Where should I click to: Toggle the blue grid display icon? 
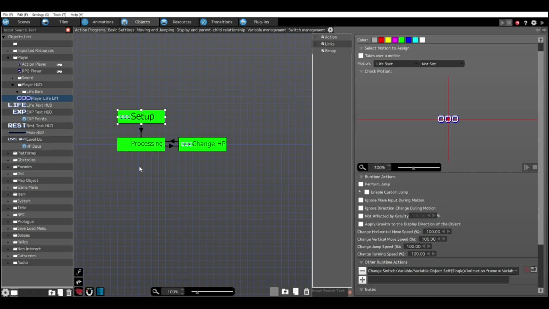pyautogui.click(x=100, y=292)
